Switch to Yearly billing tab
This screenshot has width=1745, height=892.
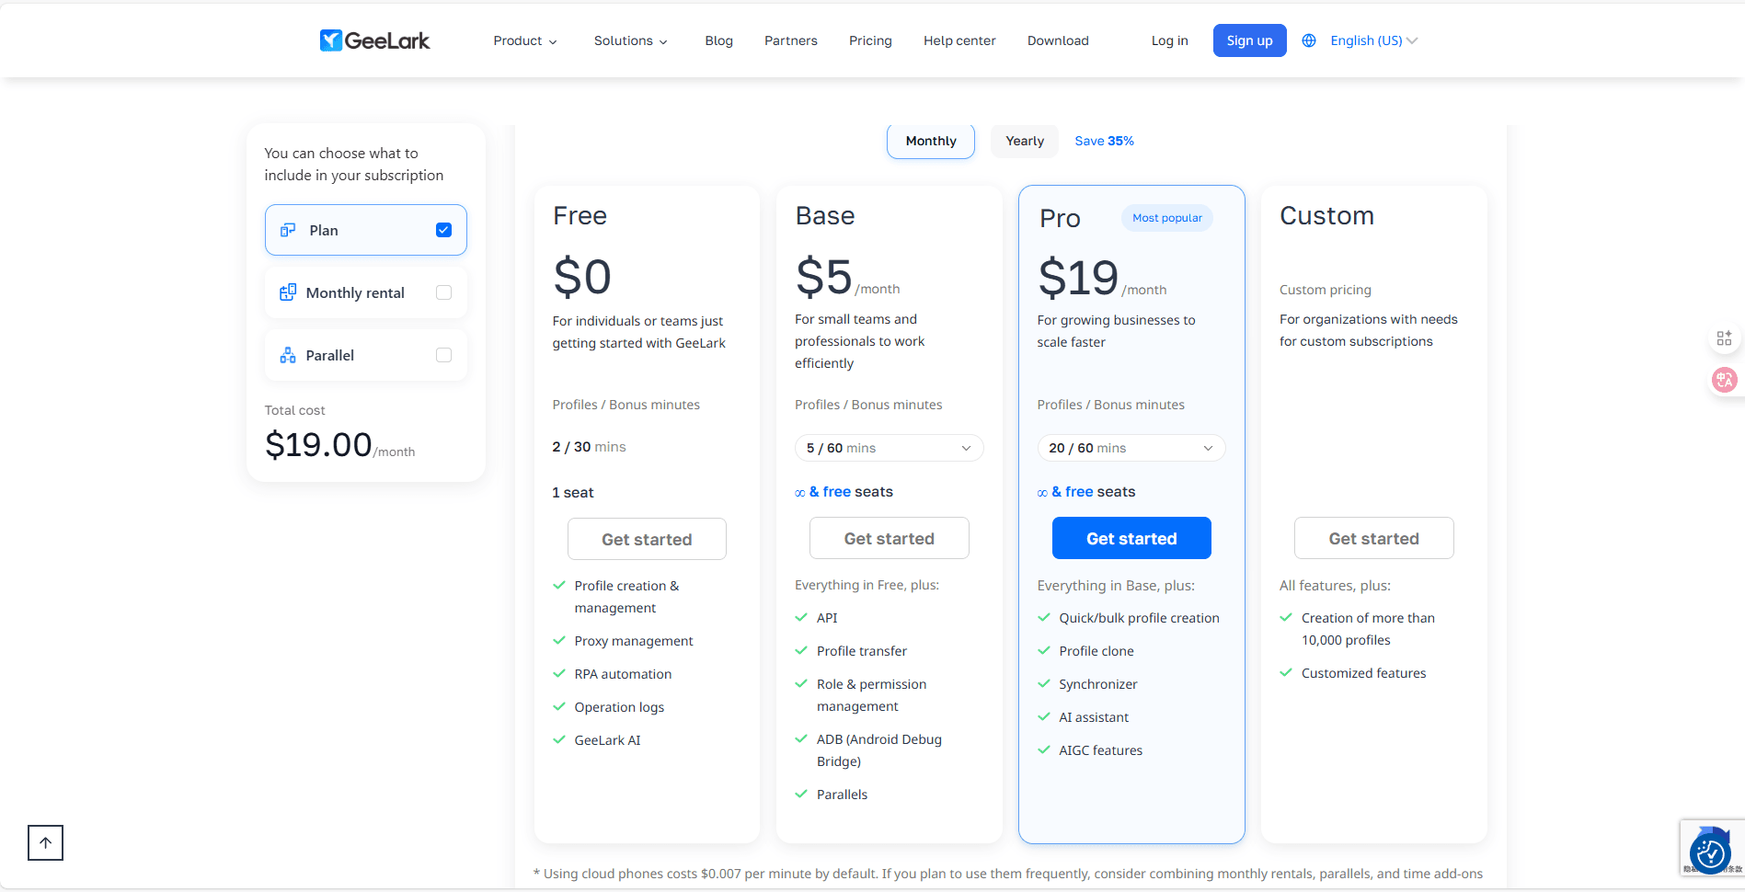click(x=1024, y=141)
